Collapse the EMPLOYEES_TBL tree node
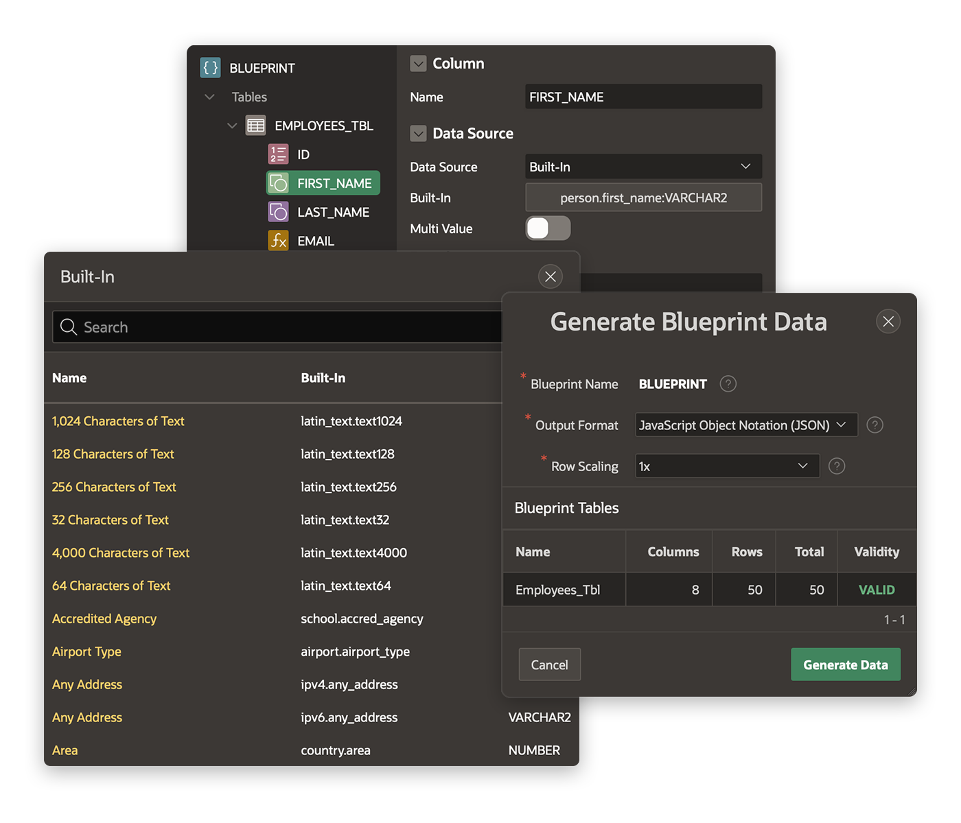This screenshot has width=961, height=823. [232, 126]
